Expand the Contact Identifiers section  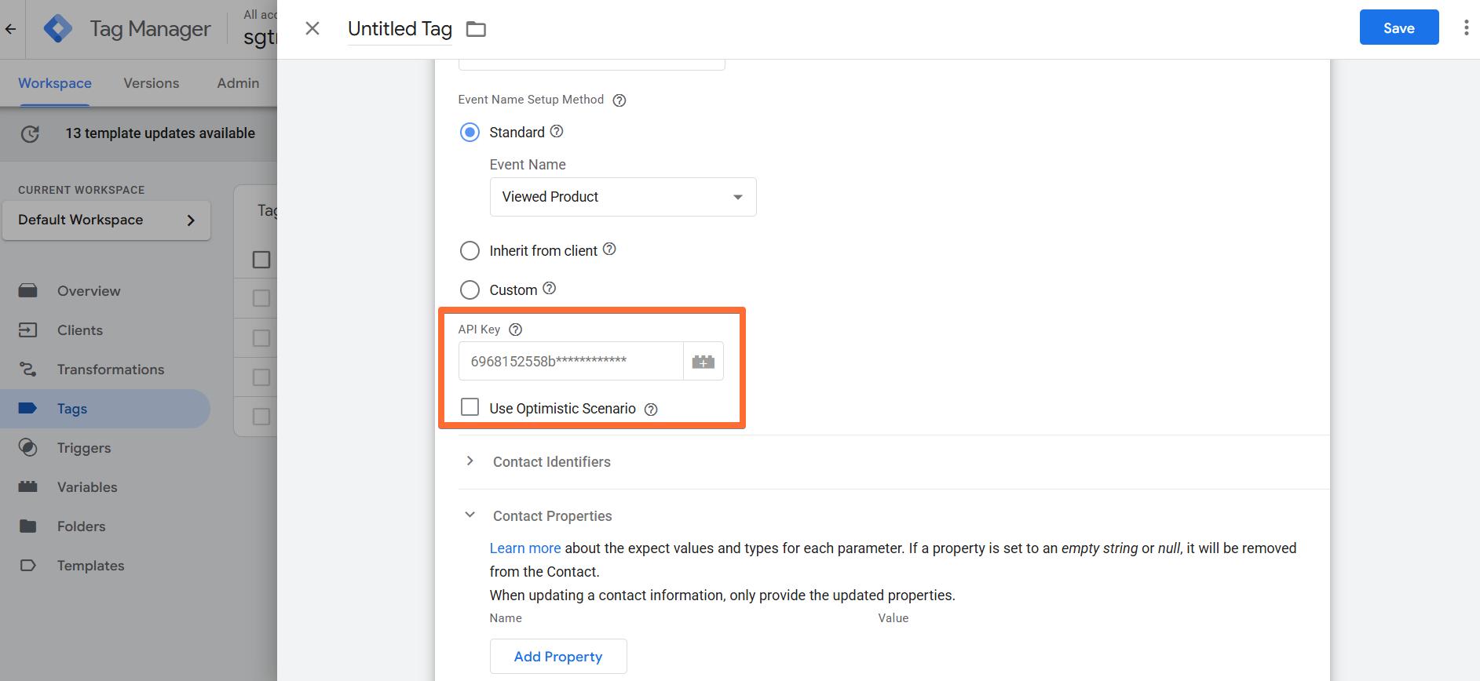(470, 461)
